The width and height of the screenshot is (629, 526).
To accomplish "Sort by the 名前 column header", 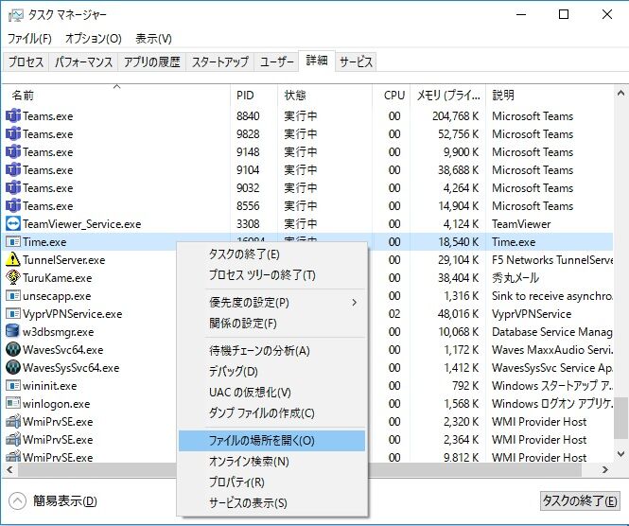I will pos(116,96).
